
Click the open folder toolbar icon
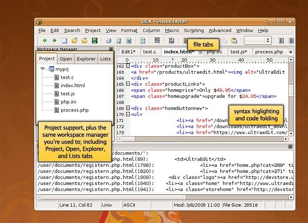74,41
